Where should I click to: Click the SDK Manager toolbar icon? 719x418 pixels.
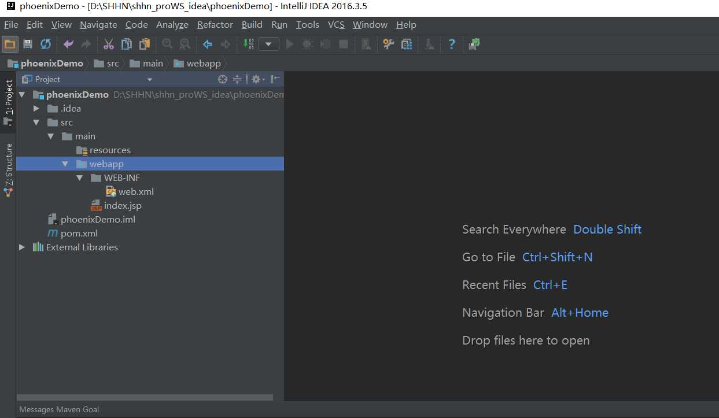(429, 44)
